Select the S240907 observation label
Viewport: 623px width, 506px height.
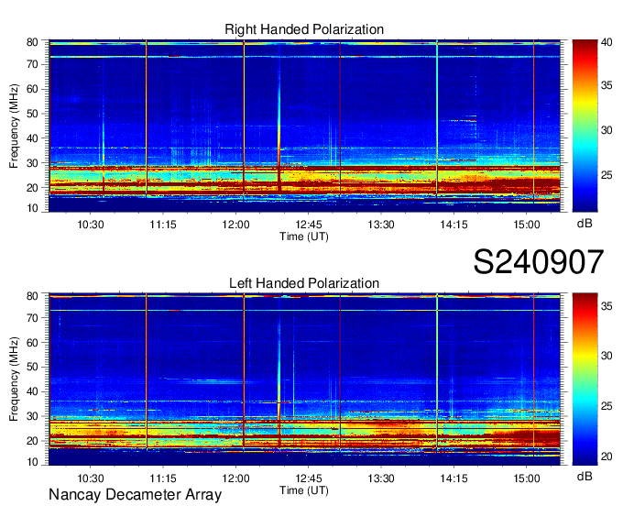539,262
